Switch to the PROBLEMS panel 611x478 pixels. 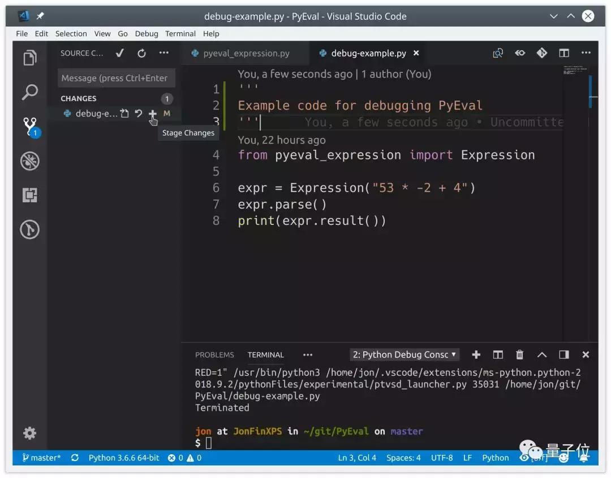coord(214,355)
